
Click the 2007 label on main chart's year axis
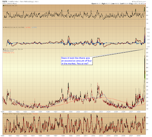pos(131,112)
